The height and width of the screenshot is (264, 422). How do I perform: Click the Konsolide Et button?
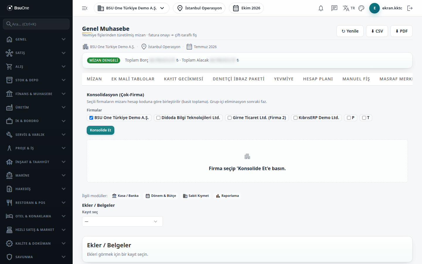click(x=101, y=130)
